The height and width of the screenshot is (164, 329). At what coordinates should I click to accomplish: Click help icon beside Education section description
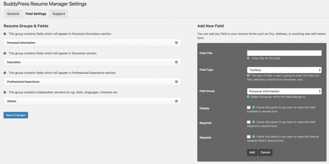5,53
